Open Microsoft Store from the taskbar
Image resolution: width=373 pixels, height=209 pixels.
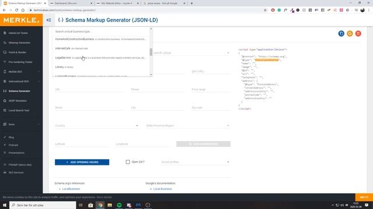(90, 205)
